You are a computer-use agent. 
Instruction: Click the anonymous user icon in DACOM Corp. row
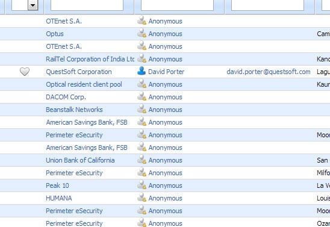coord(142,96)
